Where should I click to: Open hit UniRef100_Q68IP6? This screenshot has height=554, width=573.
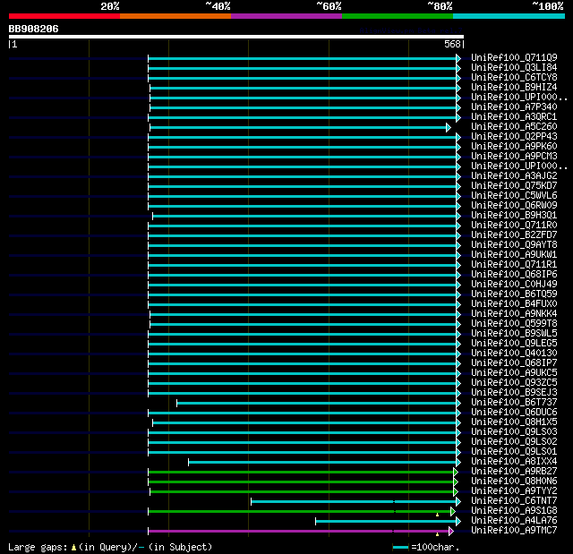coord(514,275)
